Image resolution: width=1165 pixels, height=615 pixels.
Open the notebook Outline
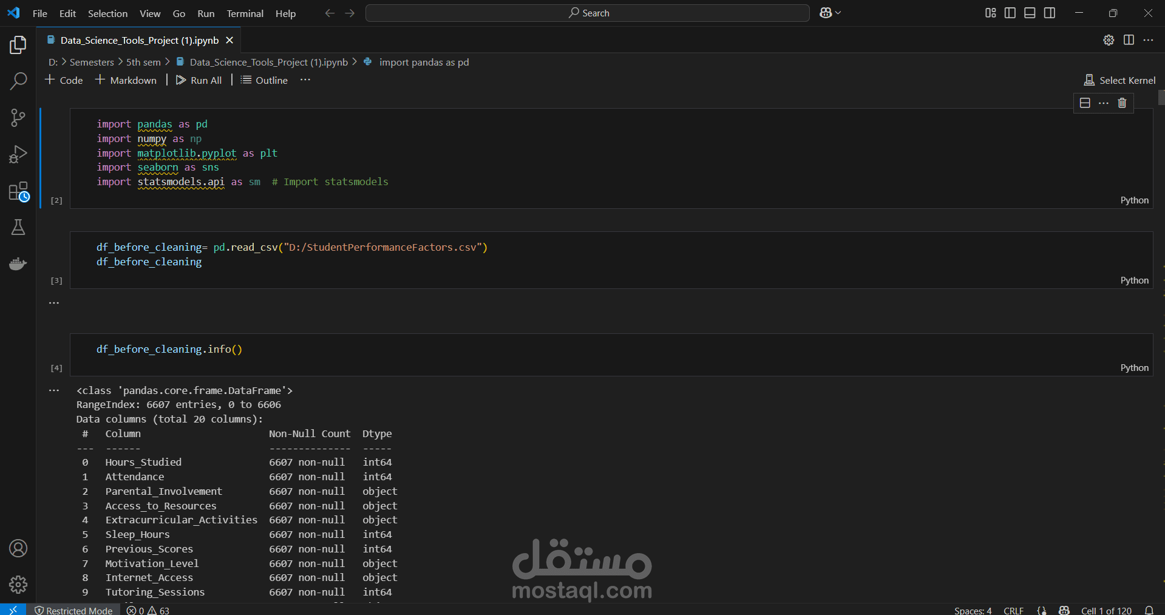(x=264, y=80)
